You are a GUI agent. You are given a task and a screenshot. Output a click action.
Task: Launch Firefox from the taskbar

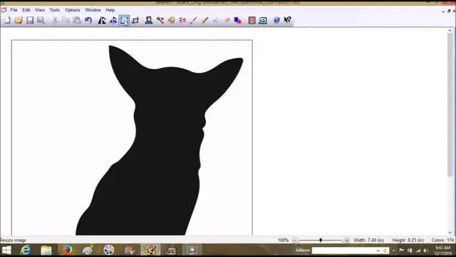pos(67,250)
